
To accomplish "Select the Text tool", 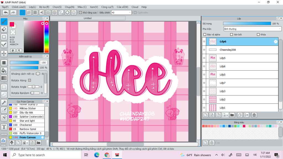I will [x=4, y=127].
